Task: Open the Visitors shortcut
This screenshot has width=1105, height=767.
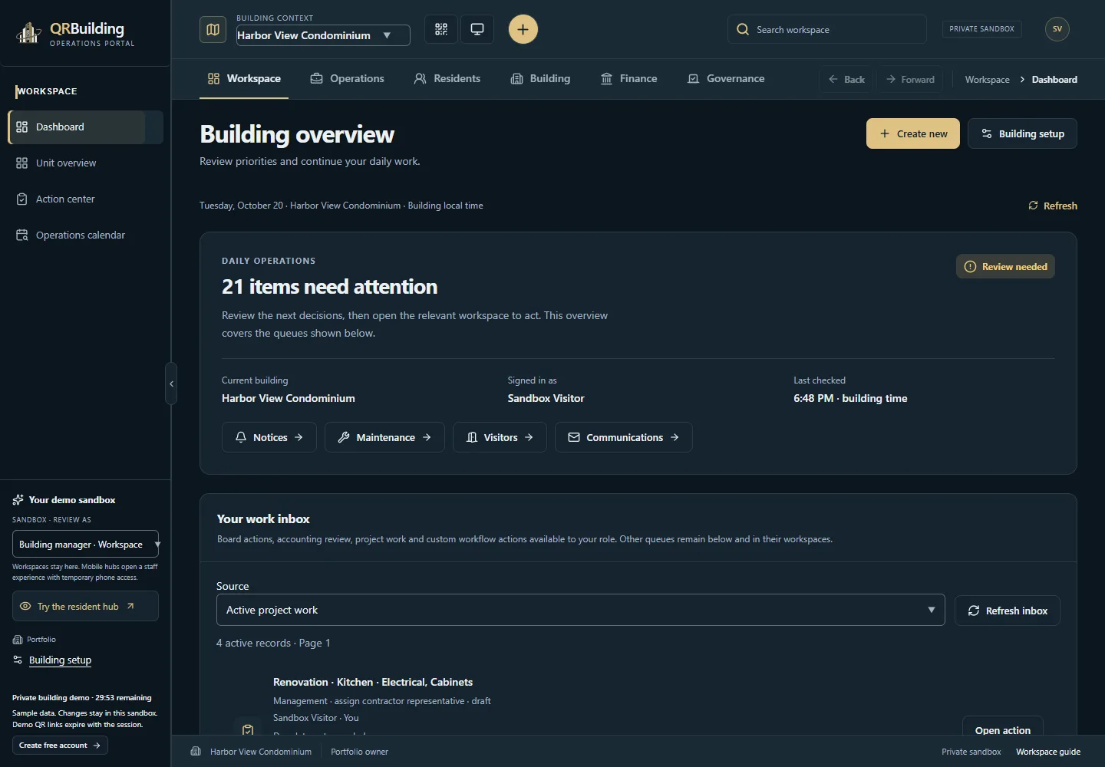Action: pyautogui.click(x=500, y=437)
